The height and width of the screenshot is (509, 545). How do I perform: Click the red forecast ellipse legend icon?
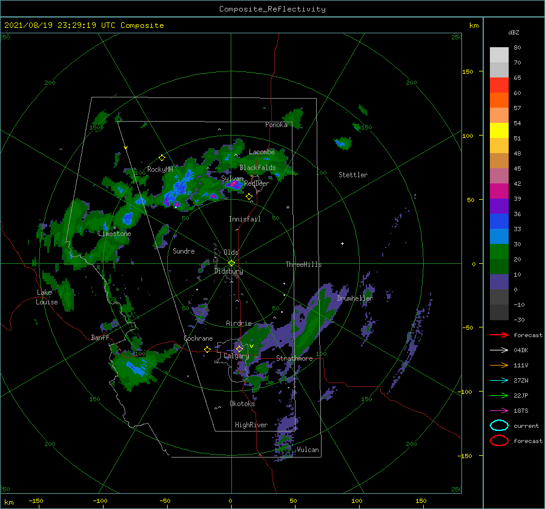click(499, 441)
